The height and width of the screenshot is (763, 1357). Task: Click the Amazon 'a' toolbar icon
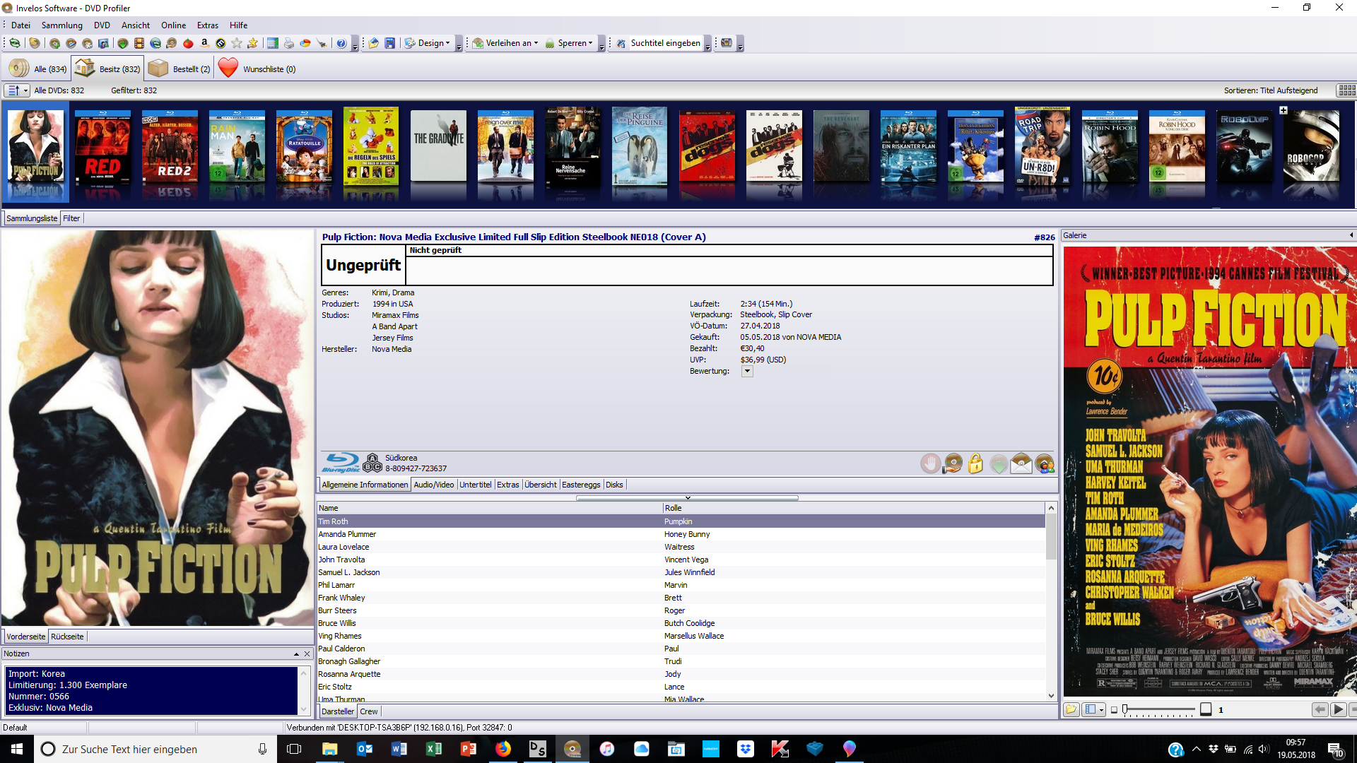tap(204, 43)
